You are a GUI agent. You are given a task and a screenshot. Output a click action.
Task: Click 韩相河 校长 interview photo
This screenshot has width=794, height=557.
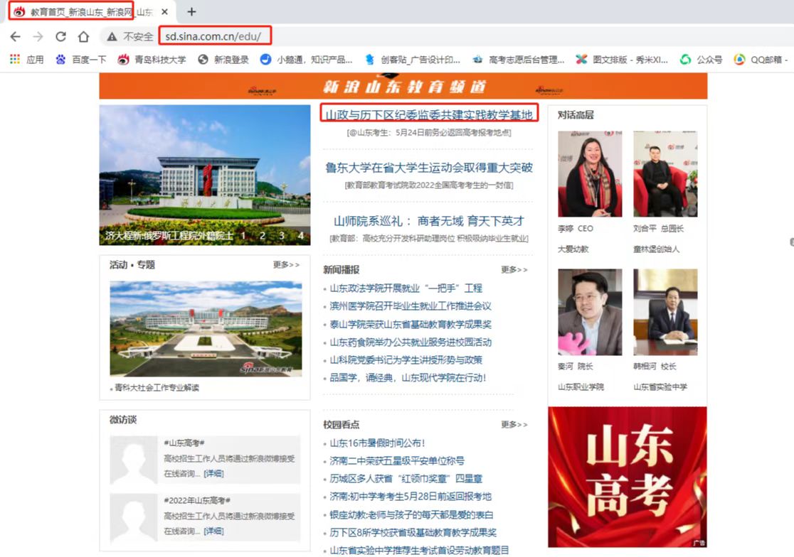click(x=665, y=312)
